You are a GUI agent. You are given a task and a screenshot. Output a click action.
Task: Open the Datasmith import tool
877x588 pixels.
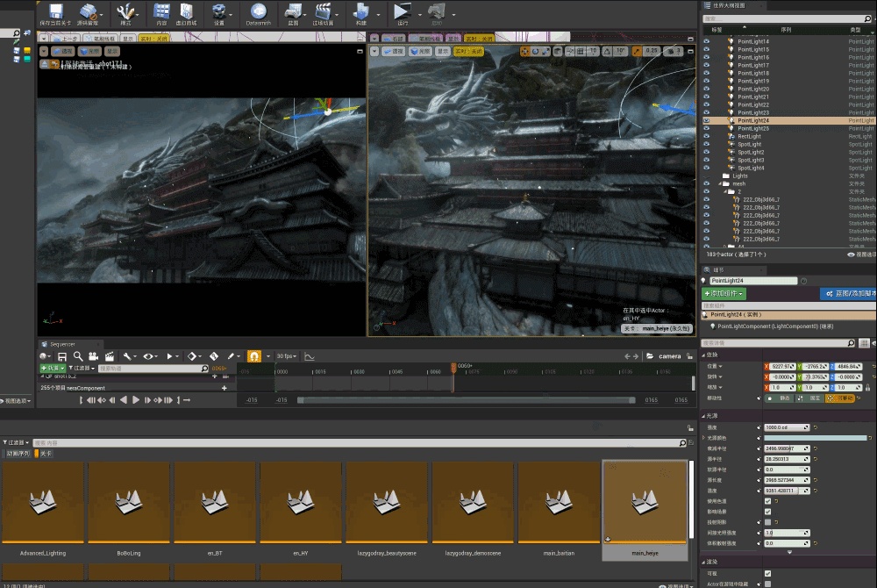[258, 12]
